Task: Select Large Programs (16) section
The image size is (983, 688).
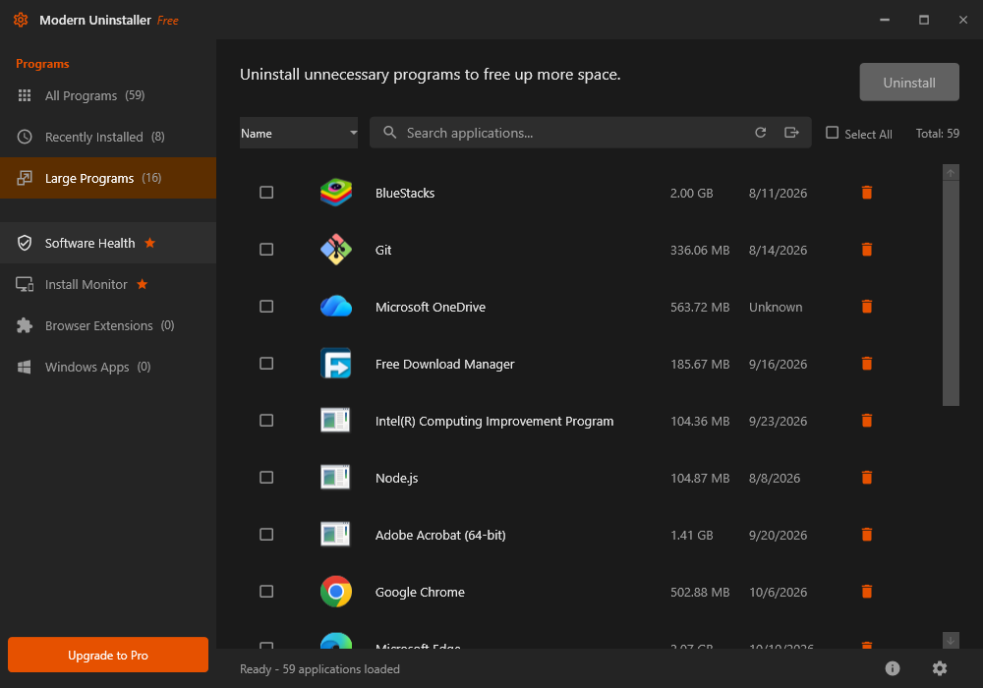Action: (x=108, y=178)
